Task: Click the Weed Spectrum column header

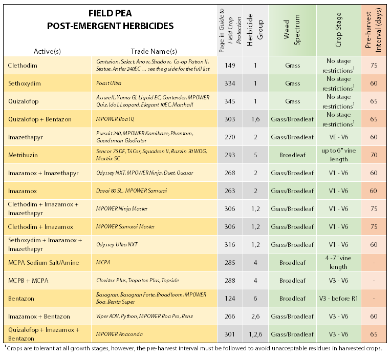Action: pyautogui.click(x=292, y=30)
